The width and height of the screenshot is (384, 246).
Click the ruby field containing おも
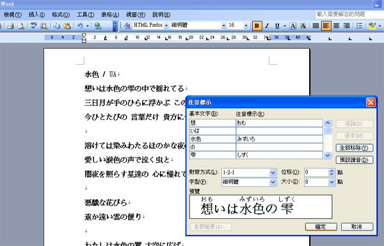click(x=280, y=123)
